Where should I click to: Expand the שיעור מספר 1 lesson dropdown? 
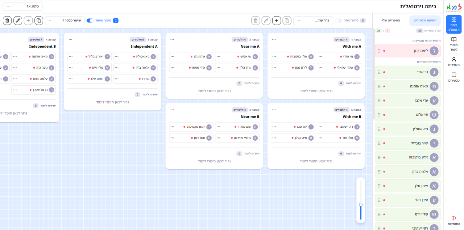pyautogui.click(x=65, y=21)
